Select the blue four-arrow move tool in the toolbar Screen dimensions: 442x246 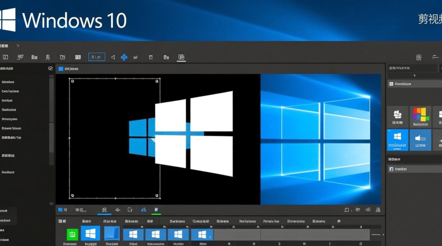[124, 57]
